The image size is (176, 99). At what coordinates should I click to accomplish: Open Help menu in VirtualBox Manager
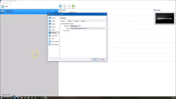coord(10,3)
